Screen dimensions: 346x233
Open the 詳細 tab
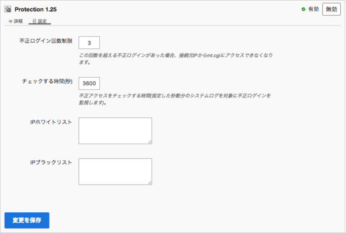[x=18, y=21]
